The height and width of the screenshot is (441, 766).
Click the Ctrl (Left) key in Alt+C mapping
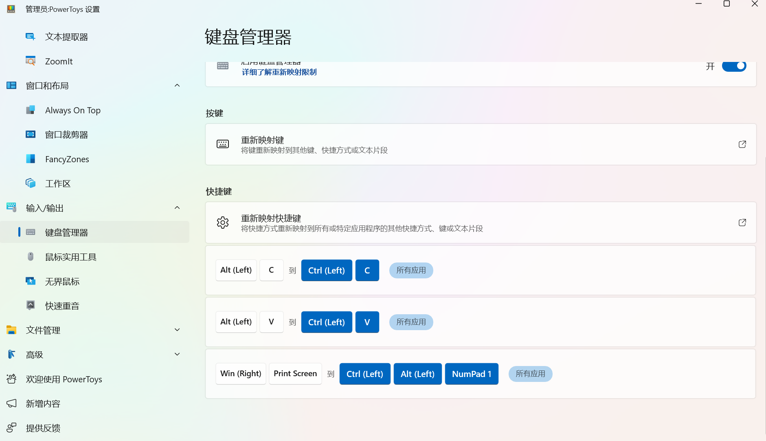326,271
